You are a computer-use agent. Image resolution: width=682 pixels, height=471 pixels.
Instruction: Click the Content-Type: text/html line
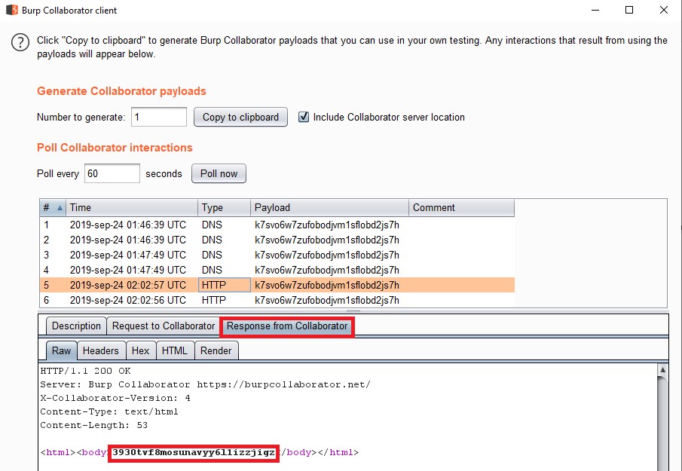click(x=109, y=411)
